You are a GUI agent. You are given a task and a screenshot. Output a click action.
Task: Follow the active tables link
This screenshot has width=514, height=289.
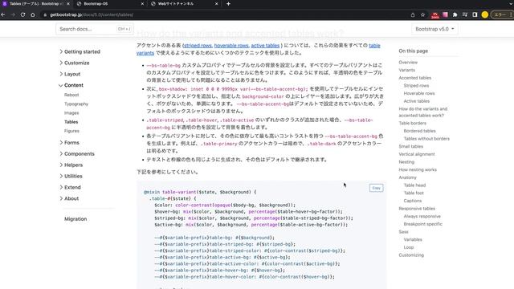[265, 46]
